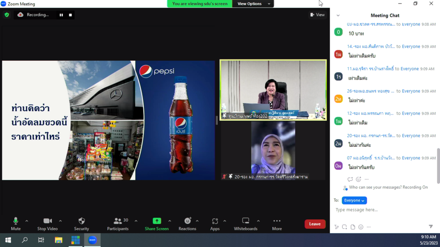Click the green Share Screen button
This screenshot has width=440, height=247.
[157, 224]
